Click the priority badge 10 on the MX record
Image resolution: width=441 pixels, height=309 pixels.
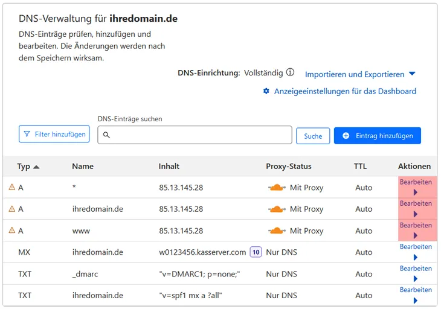point(256,252)
